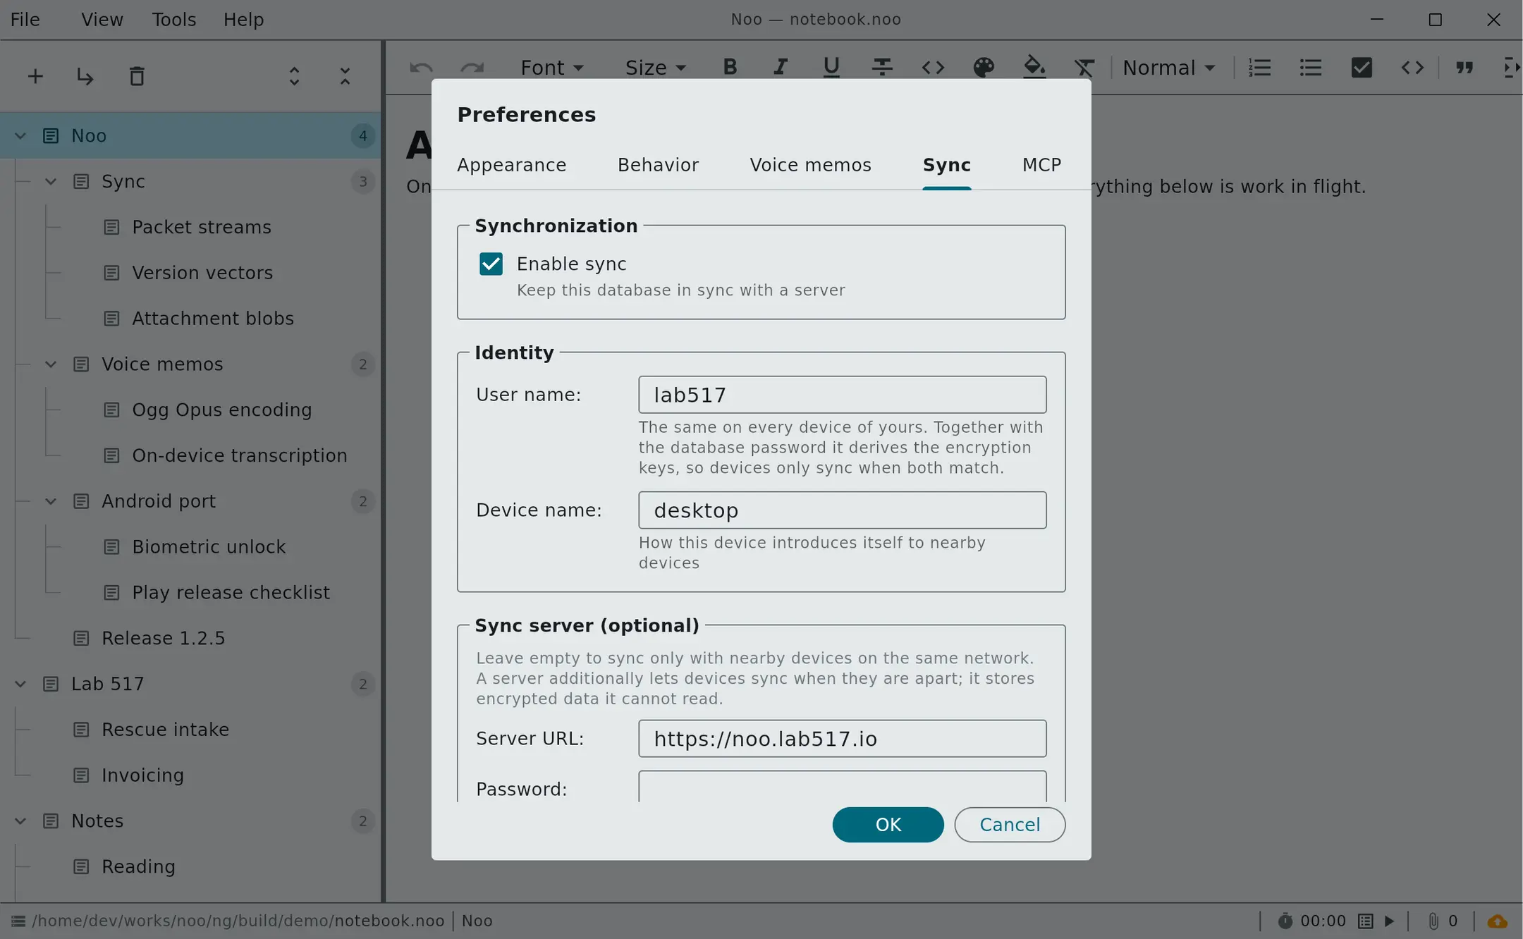Toggle strikethrough formatting

point(882,68)
